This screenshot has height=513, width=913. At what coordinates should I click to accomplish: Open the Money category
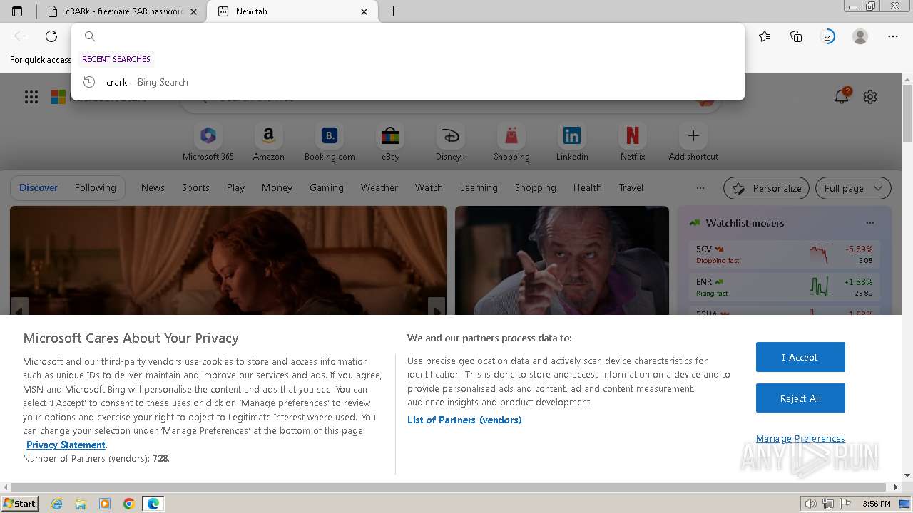coord(277,187)
